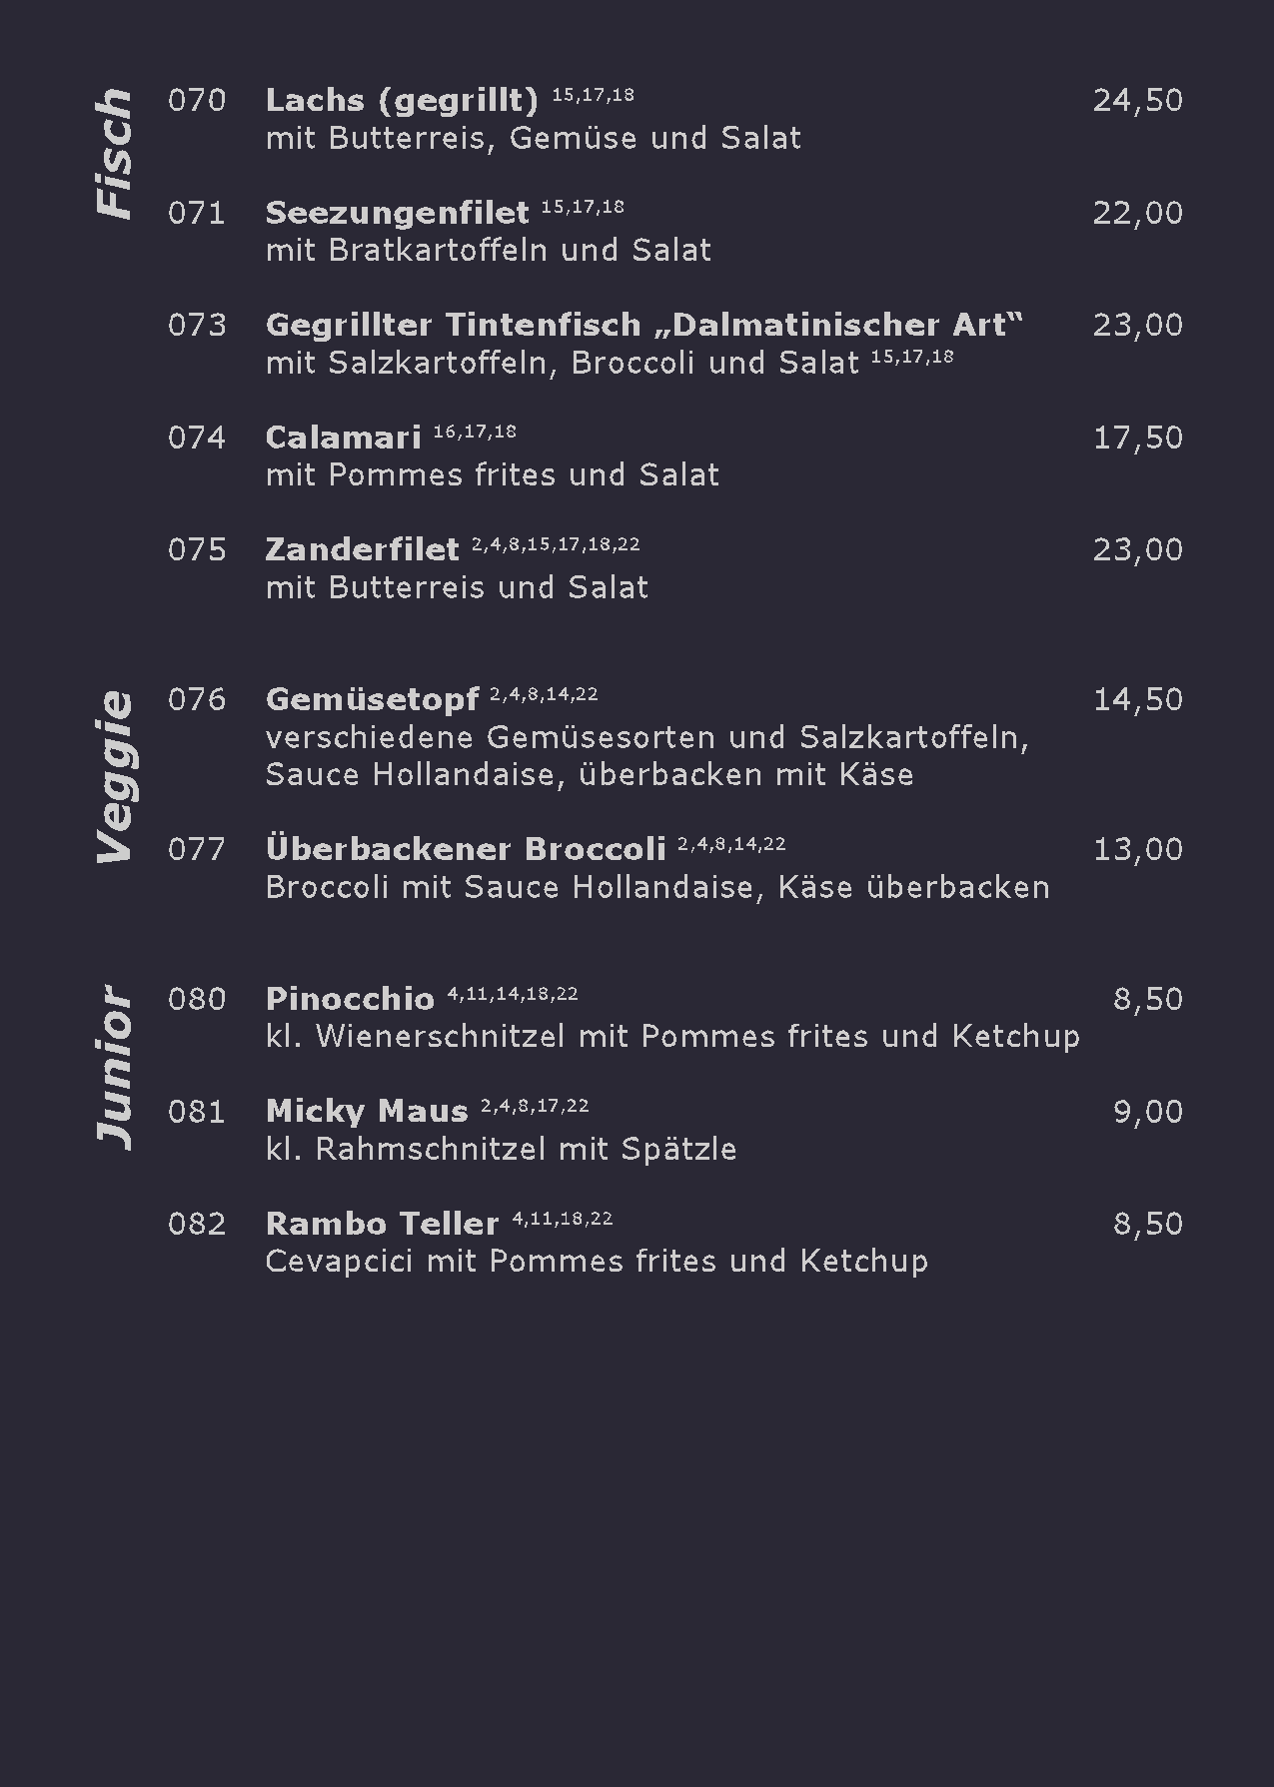Screen dimensions: 1274x1787
Task: Click the 14,50 price for Gemüsetopf
Action: (1137, 700)
